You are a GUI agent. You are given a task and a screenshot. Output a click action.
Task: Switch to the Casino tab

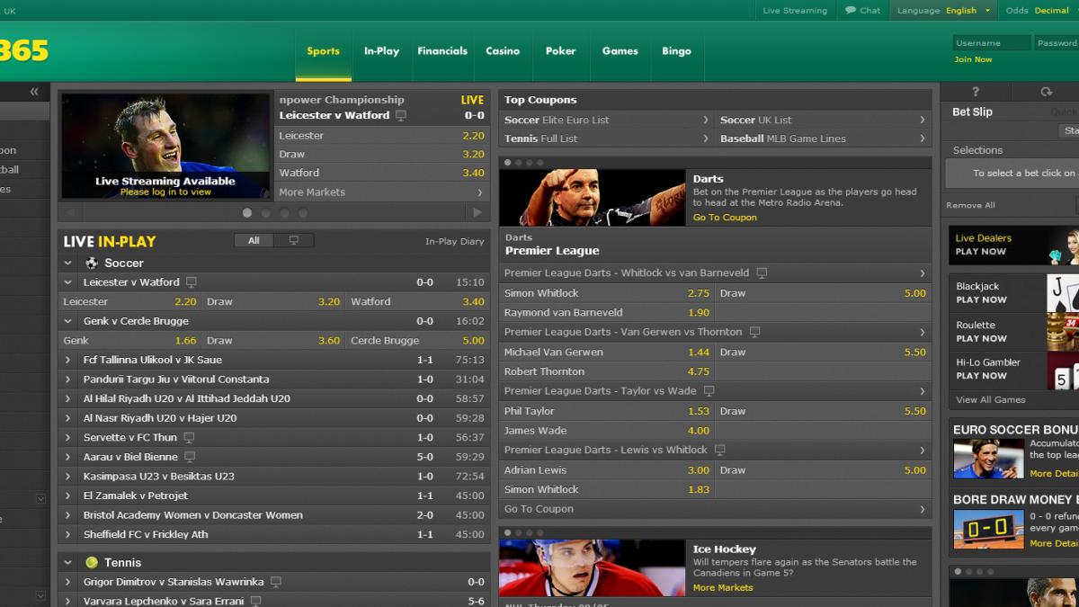[x=503, y=51]
